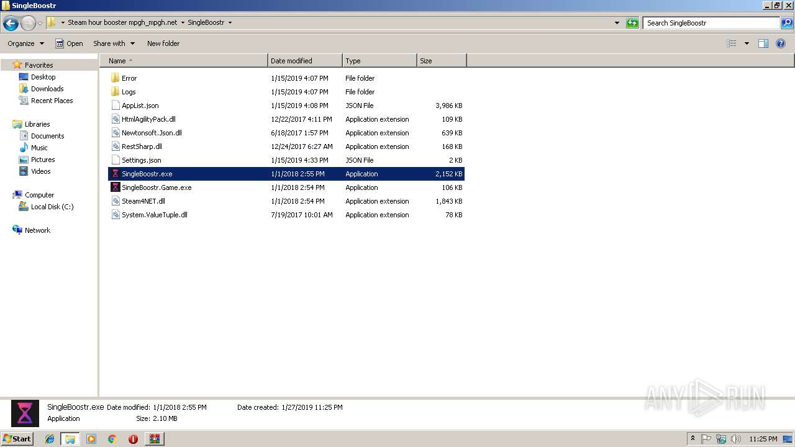Image resolution: width=795 pixels, height=447 pixels.
Task: Click Network in the navigation pane
Action: point(37,230)
